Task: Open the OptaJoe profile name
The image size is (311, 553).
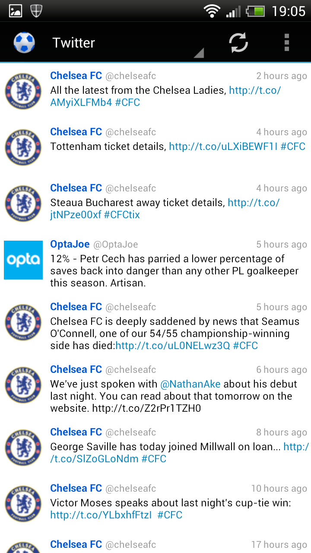Action: point(70,244)
